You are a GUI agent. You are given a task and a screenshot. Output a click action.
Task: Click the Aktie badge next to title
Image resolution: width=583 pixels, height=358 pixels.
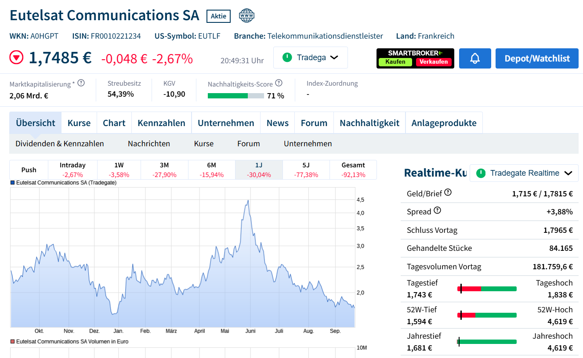(218, 16)
